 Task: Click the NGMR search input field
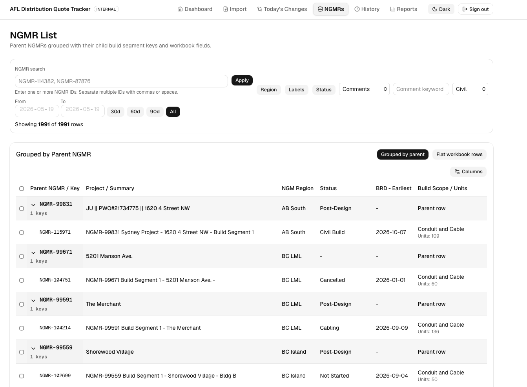121,81
